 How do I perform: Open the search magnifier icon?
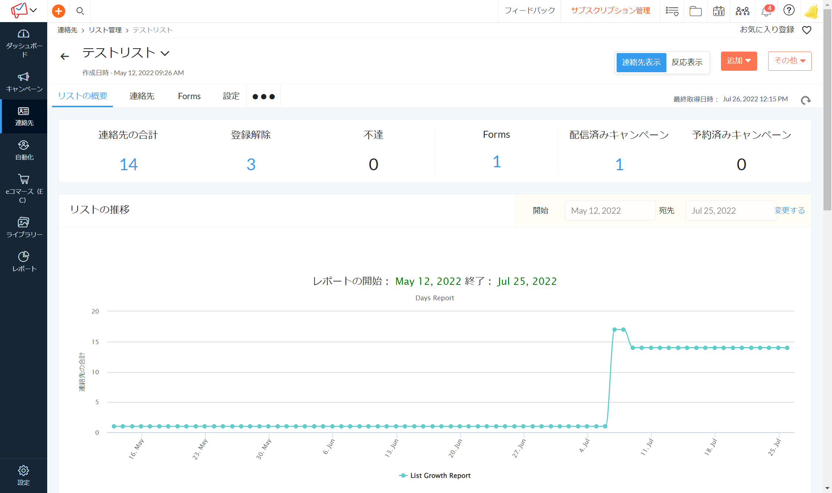[x=80, y=11]
